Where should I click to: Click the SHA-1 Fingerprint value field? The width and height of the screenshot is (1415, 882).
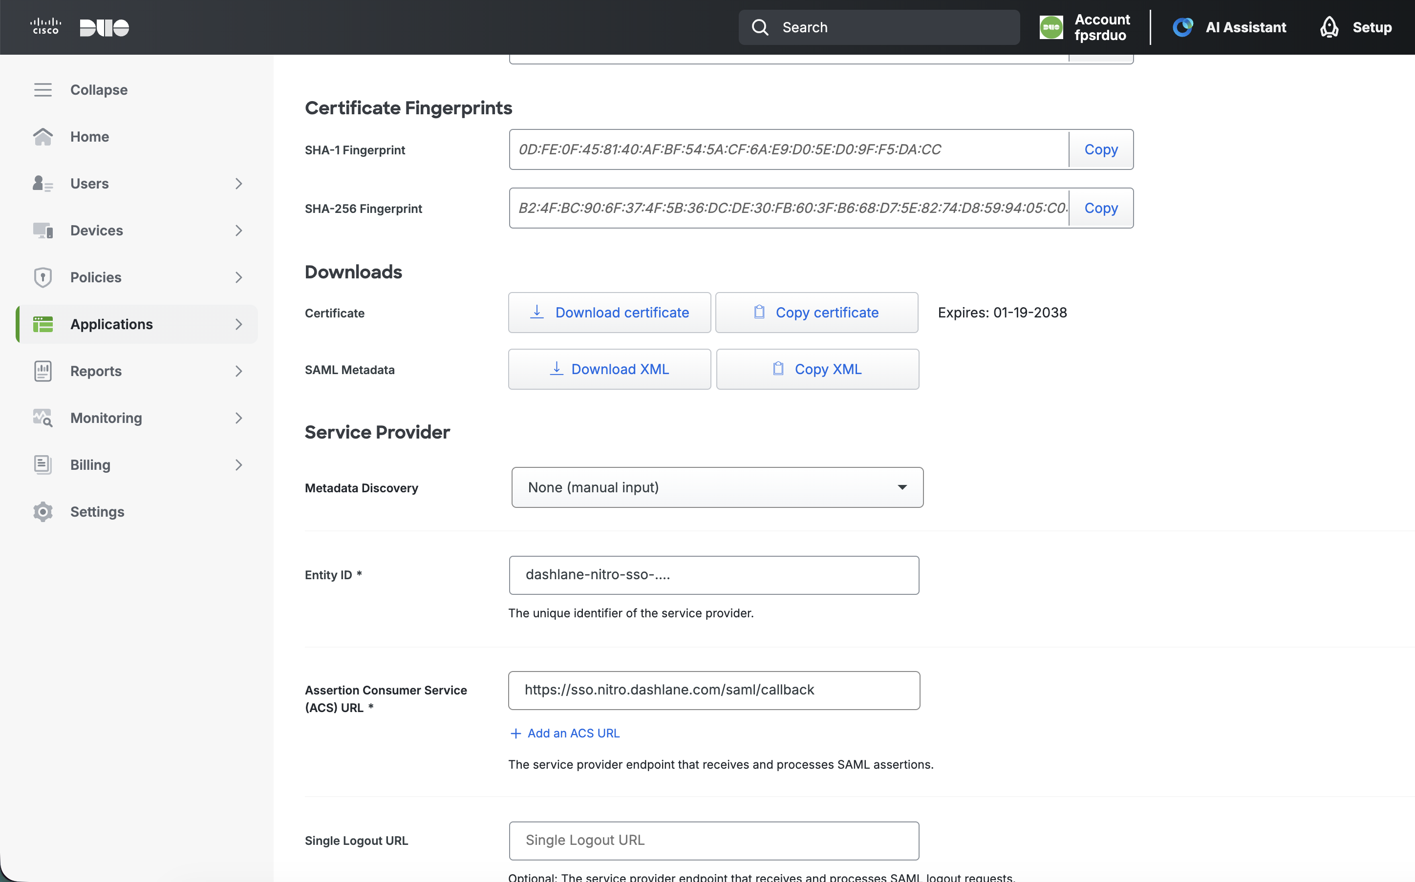tap(788, 149)
